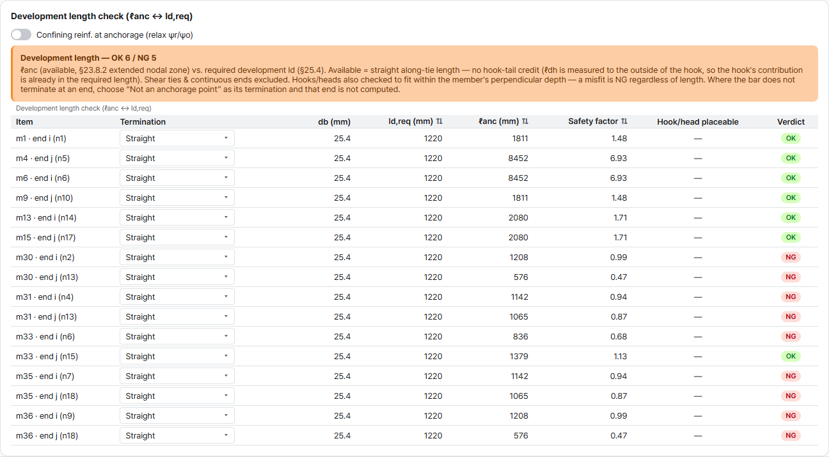The height and width of the screenshot is (457, 829).
Task: Open Termination dropdown for m1 · end i (n1)
Action: coord(177,138)
